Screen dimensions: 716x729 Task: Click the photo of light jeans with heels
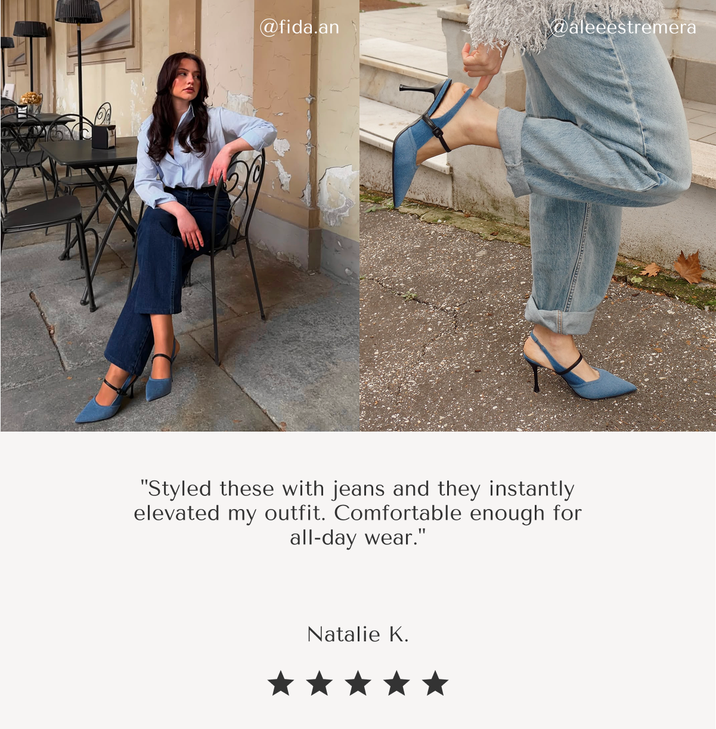[x=538, y=215]
